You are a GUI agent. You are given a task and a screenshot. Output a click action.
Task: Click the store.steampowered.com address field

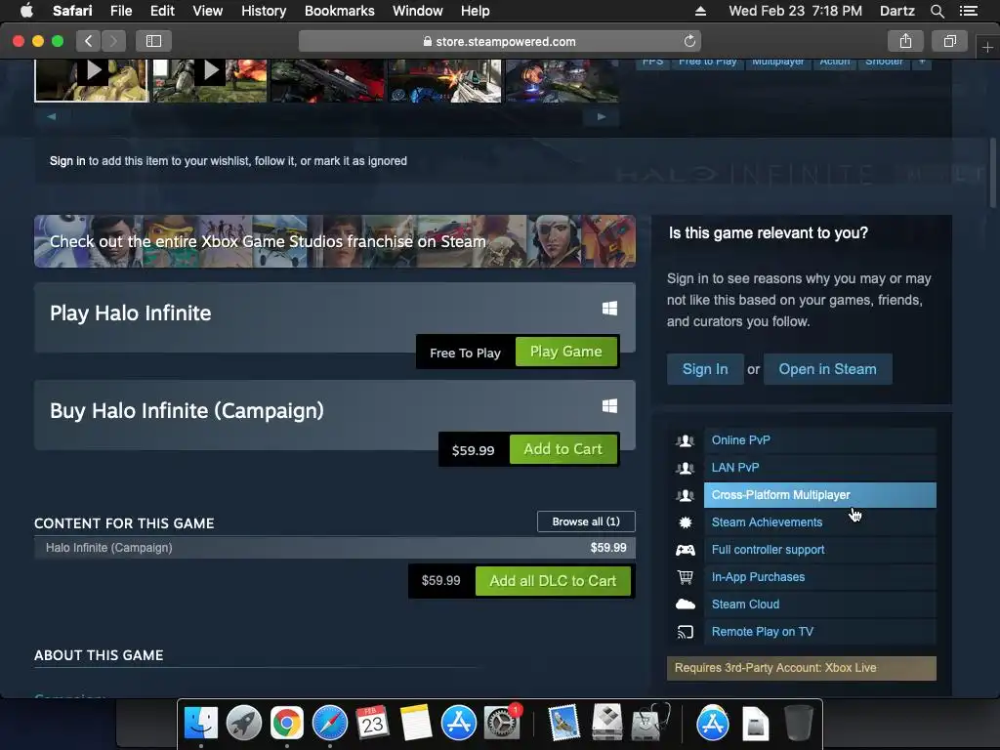pos(500,41)
